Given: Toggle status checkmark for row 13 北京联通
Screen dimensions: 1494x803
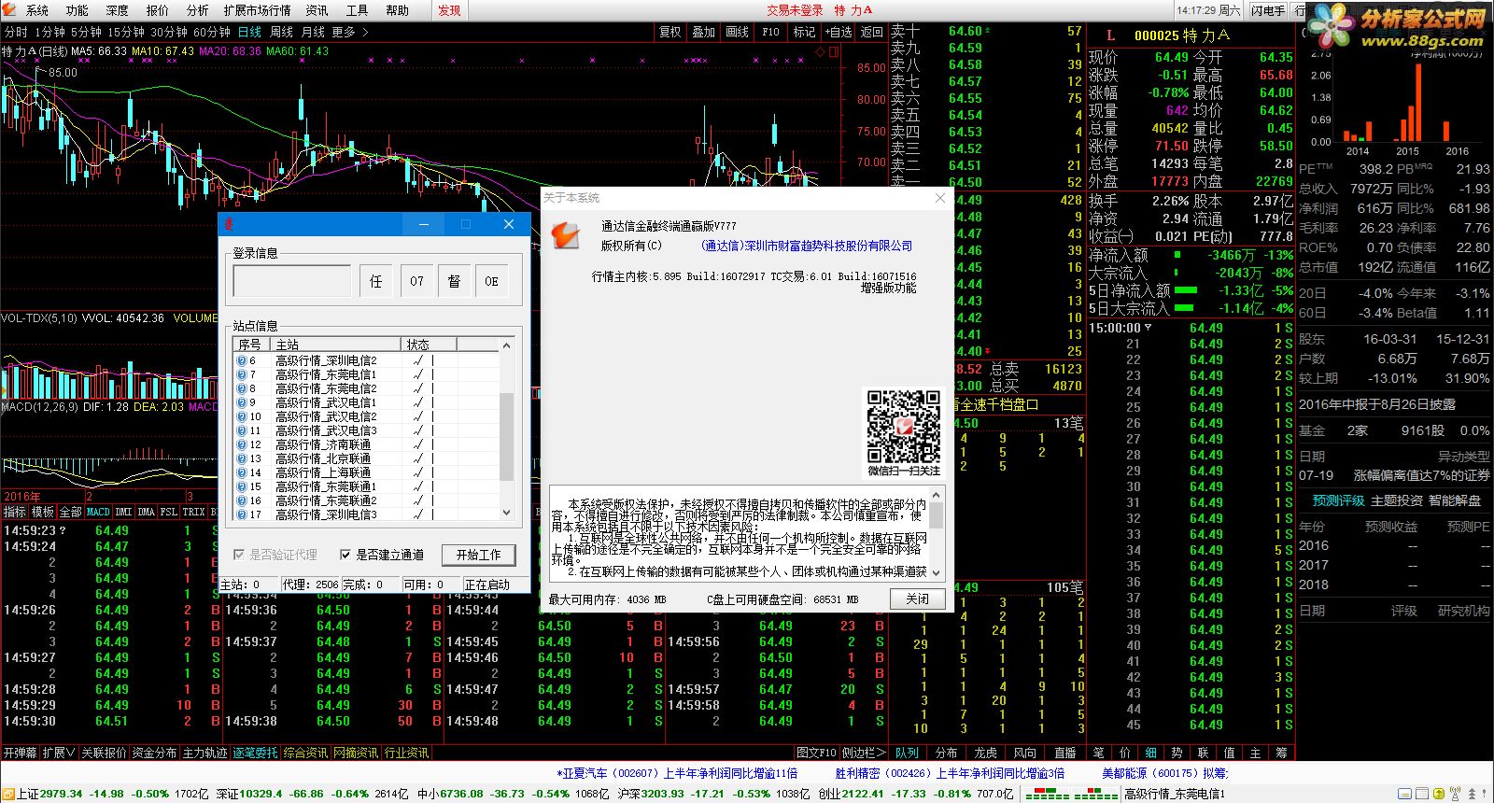Looking at the screenshot, I should point(418,458).
